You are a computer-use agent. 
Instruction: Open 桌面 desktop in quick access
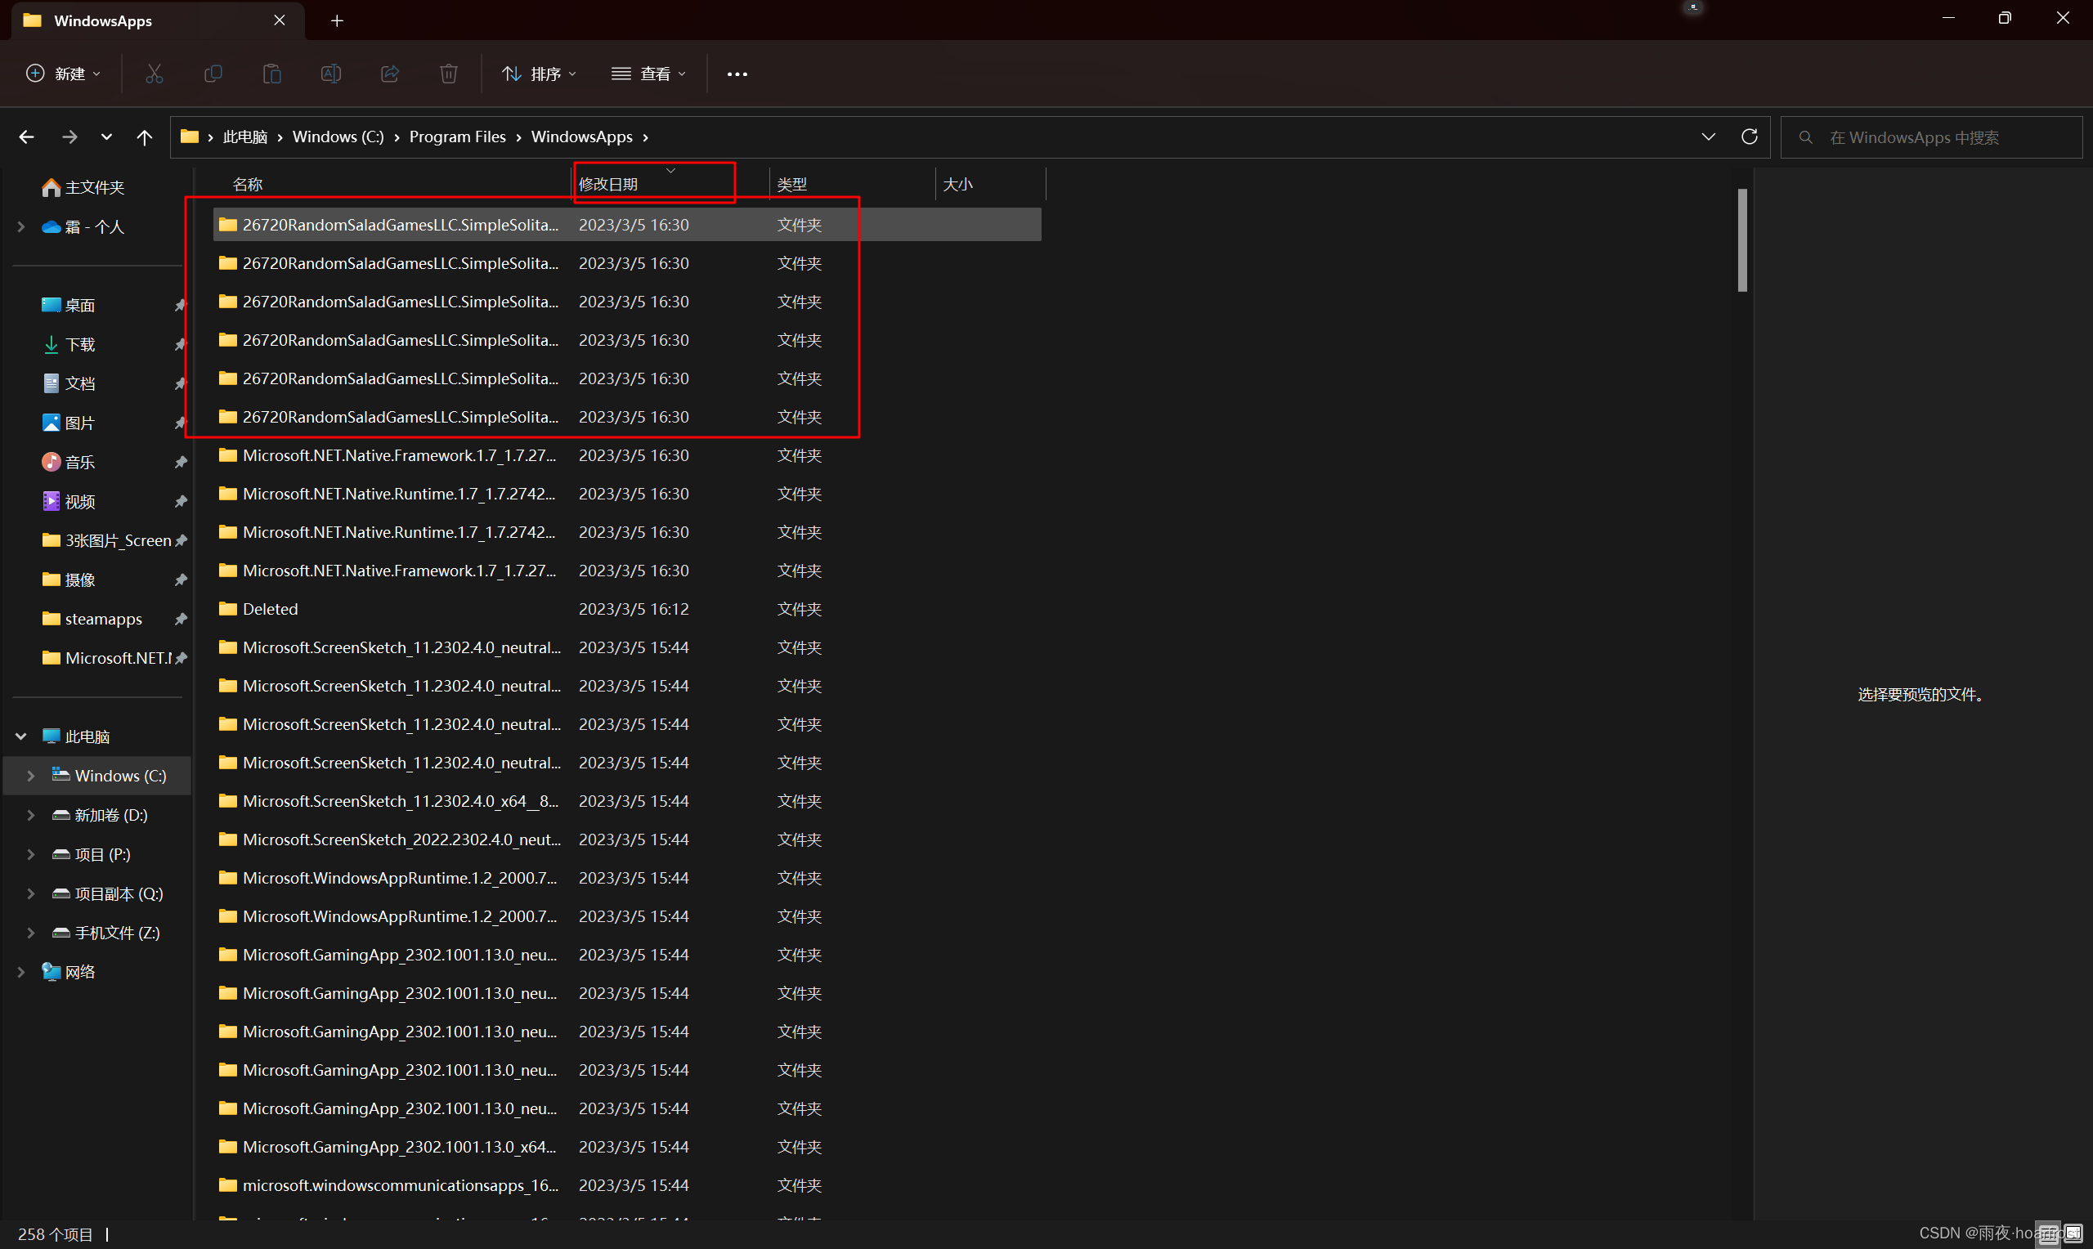pyautogui.click(x=69, y=306)
